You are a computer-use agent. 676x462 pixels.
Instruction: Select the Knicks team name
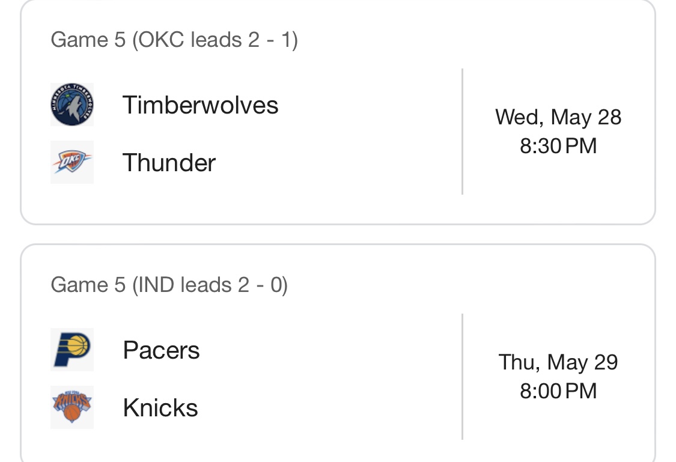coord(160,408)
